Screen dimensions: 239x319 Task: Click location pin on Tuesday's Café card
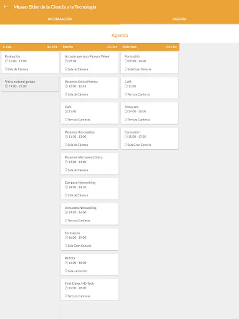click(66, 120)
